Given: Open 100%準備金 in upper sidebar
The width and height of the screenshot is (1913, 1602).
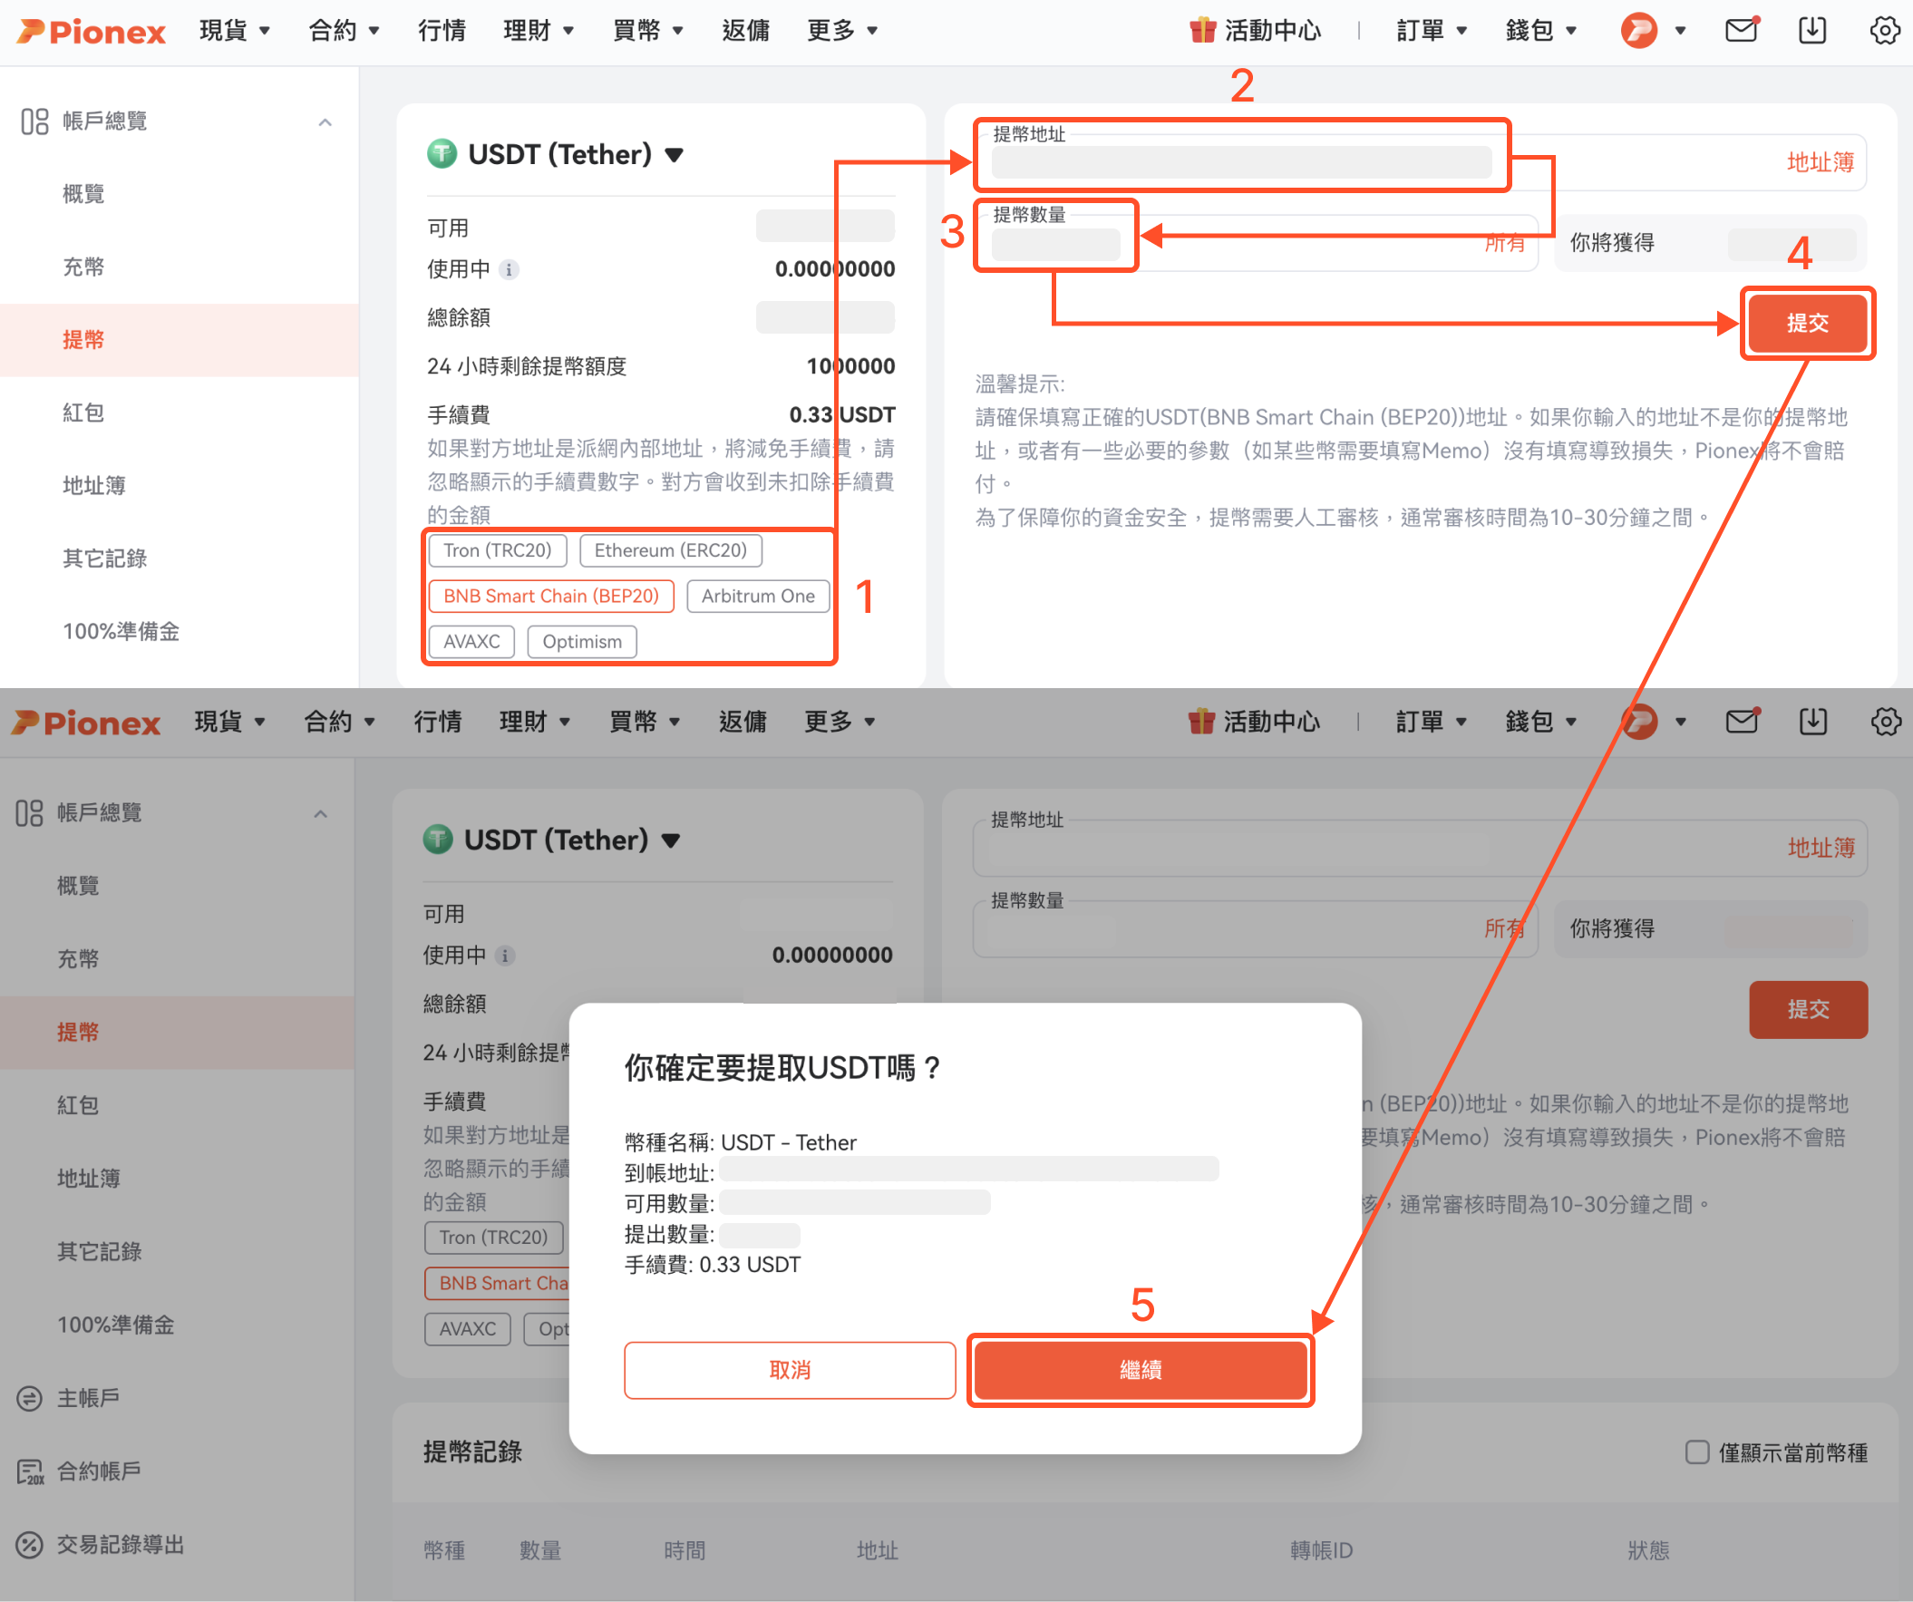Looking at the screenshot, I should (x=121, y=630).
